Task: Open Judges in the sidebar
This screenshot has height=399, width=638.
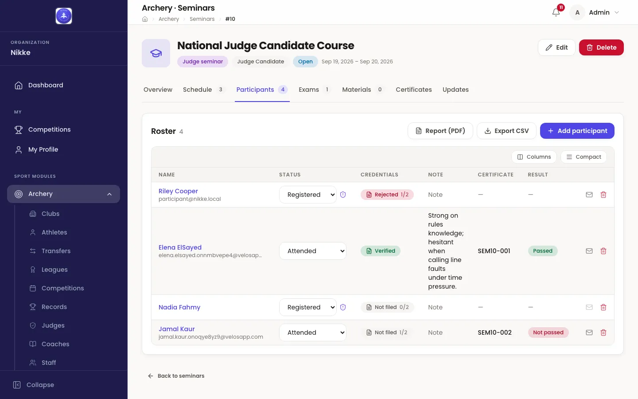Action: tap(53, 325)
